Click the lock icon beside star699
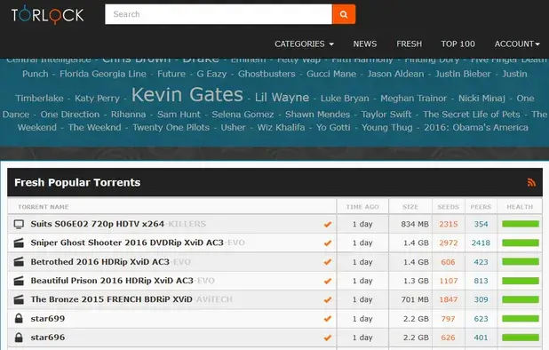549x350 pixels. (x=19, y=319)
